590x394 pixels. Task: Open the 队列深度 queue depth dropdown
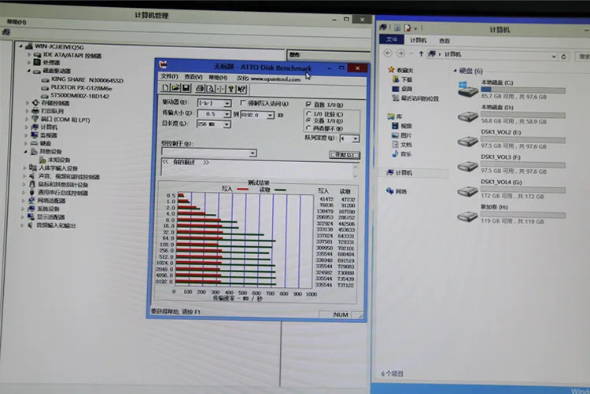[x=356, y=138]
